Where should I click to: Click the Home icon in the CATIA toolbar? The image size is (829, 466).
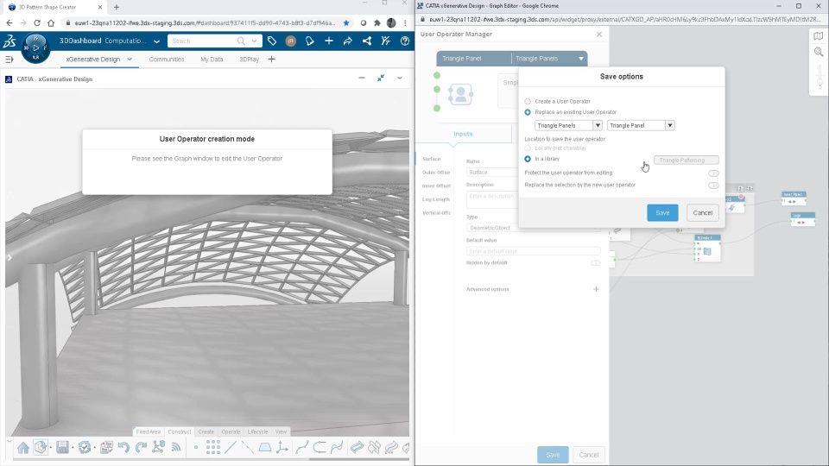pos(22,448)
